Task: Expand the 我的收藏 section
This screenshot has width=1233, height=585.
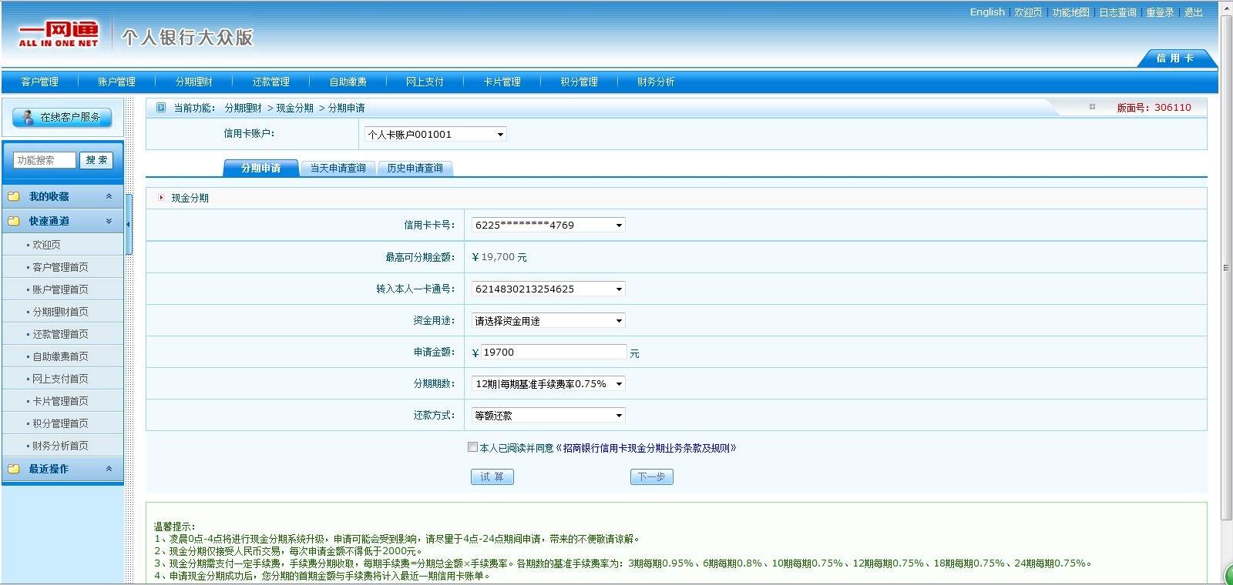Action: [109, 196]
